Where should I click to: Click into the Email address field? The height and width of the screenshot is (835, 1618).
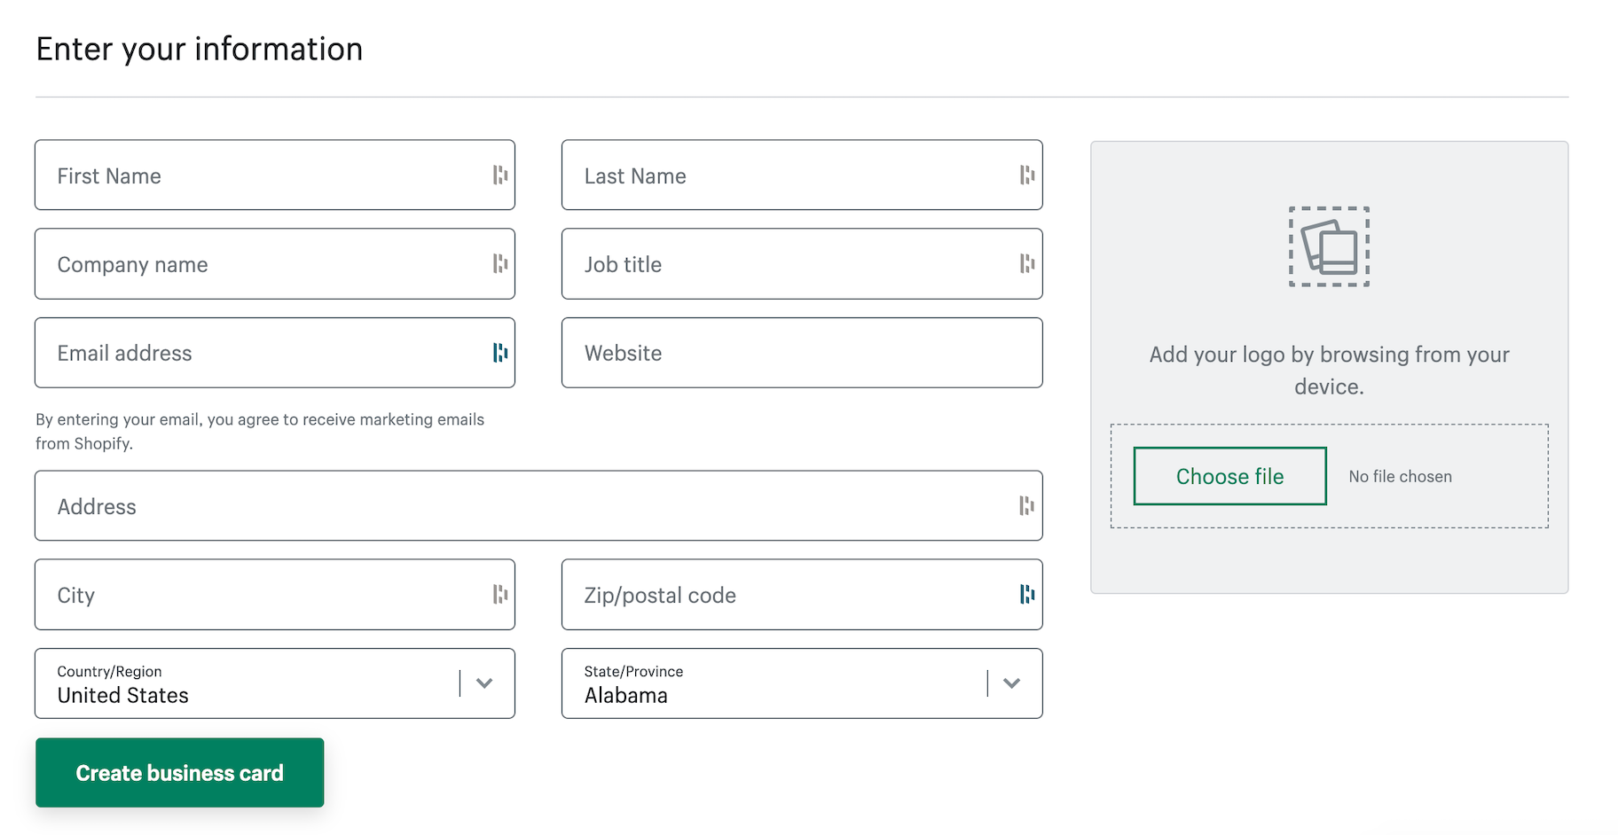pos(266,353)
